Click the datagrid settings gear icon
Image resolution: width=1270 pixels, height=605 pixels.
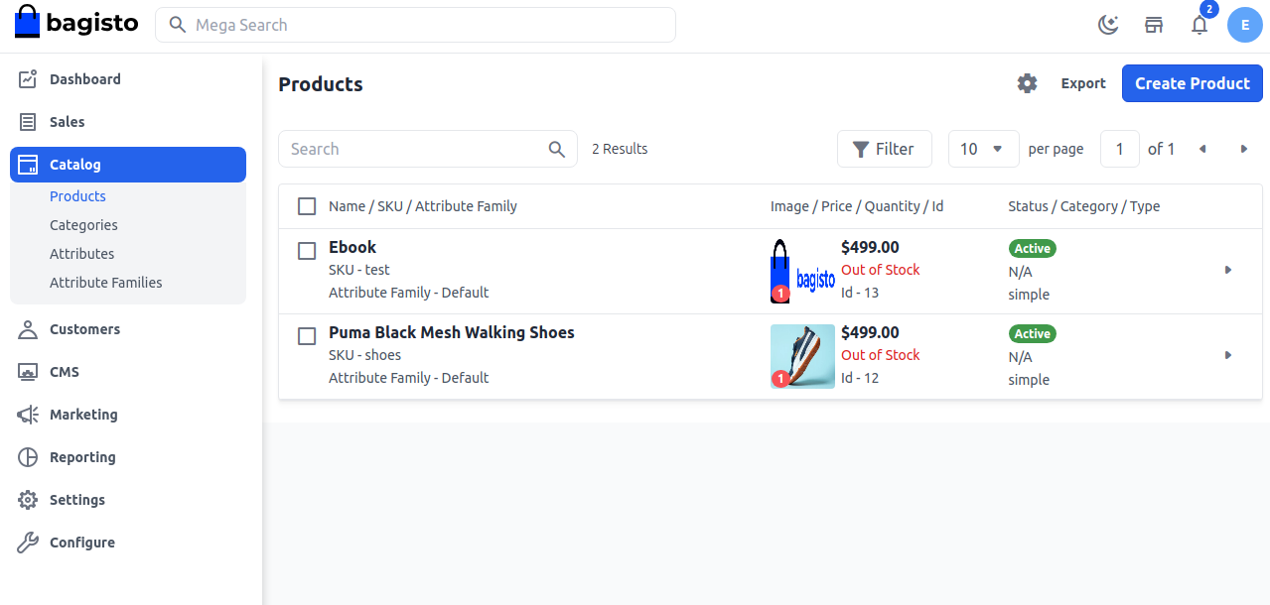(x=1027, y=83)
